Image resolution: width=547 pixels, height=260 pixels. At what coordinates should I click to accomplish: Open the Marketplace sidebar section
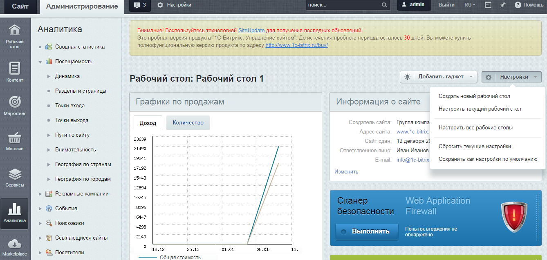pos(15,247)
